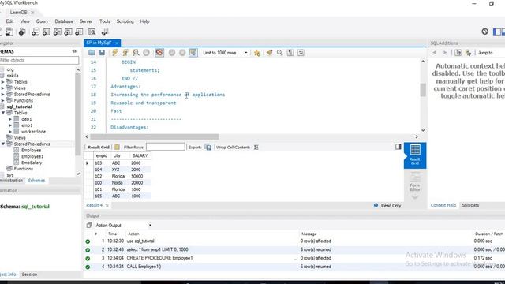Click the Export recordset icon
This screenshot has height=284, width=505.
pos(208,148)
